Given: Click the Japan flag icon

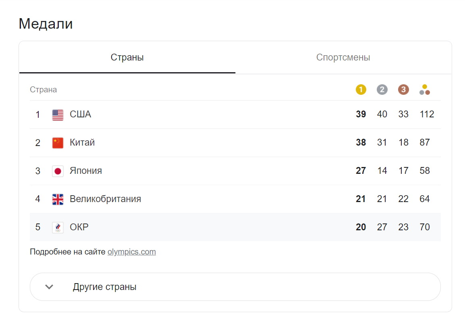Looking at the screenshot, I should [x=58, y=171].
